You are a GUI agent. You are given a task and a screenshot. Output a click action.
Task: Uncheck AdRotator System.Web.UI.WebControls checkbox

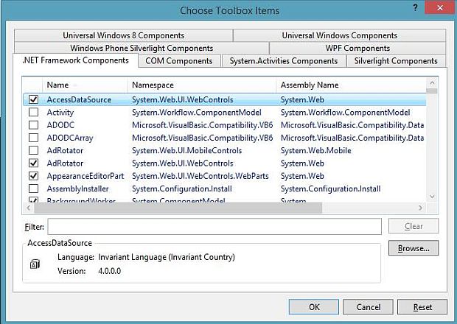[33, 163]
